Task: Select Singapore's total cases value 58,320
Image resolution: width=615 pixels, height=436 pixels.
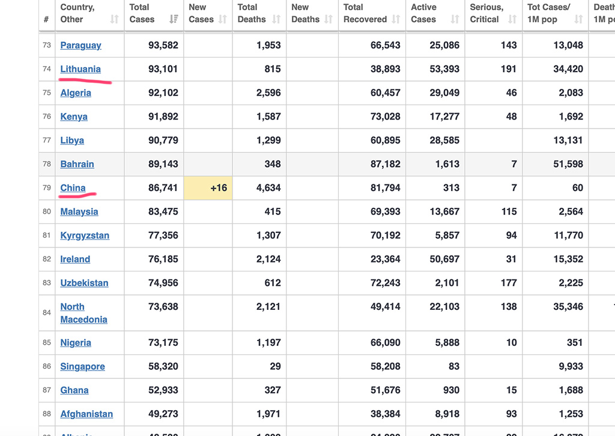Action: tap(163, 366)
